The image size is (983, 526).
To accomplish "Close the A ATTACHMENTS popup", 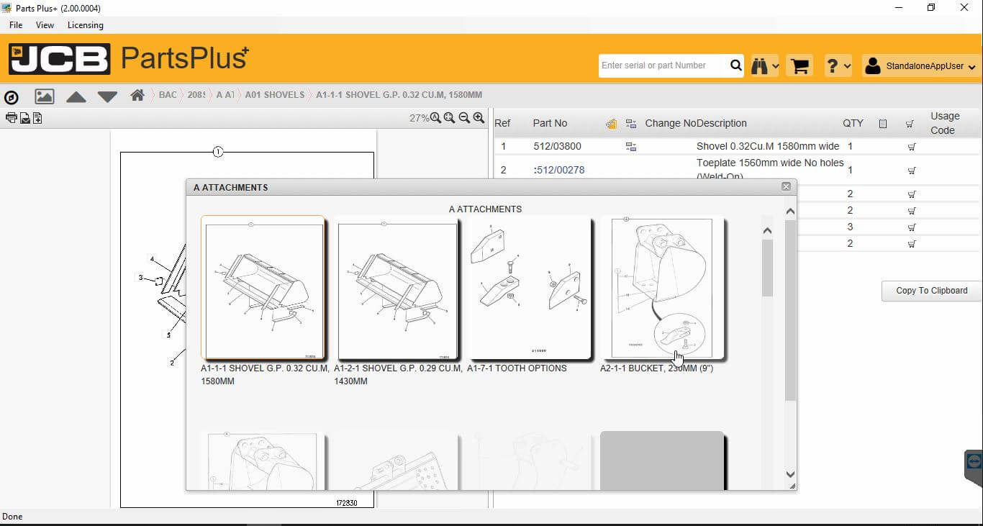I will (x=786, y=187).
